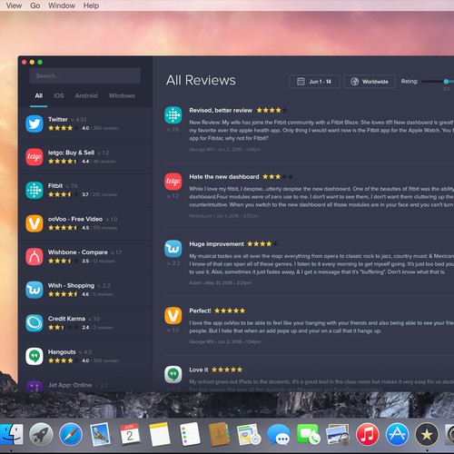Click the All Reviews heading

(x=201, y=80)
